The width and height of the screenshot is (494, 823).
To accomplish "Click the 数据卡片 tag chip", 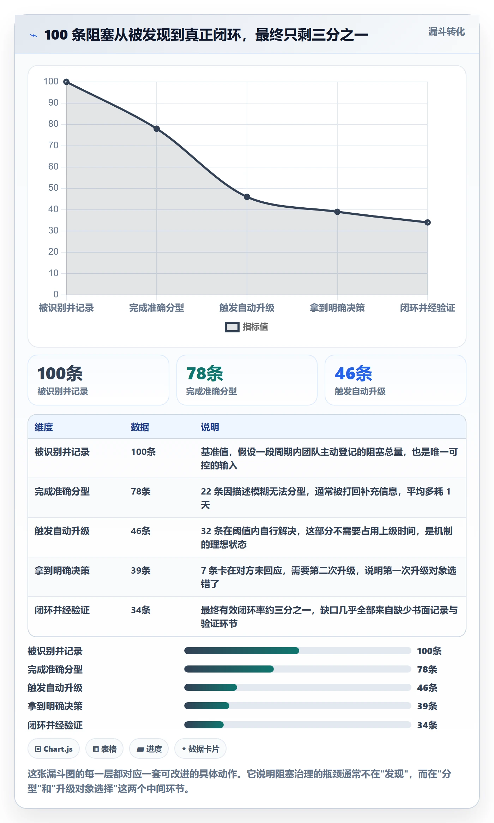I will coord(200,749).
